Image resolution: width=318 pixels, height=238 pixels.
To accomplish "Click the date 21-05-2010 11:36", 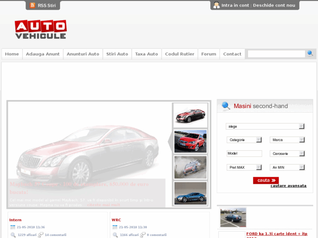I will [x=31, y=227].
